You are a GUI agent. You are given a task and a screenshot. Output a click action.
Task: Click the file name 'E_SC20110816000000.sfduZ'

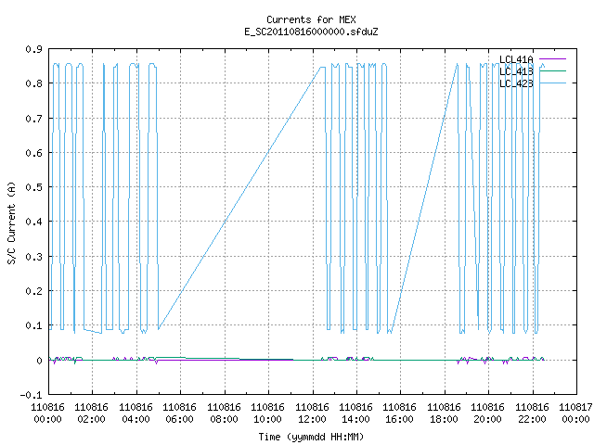tap(311, 32)
